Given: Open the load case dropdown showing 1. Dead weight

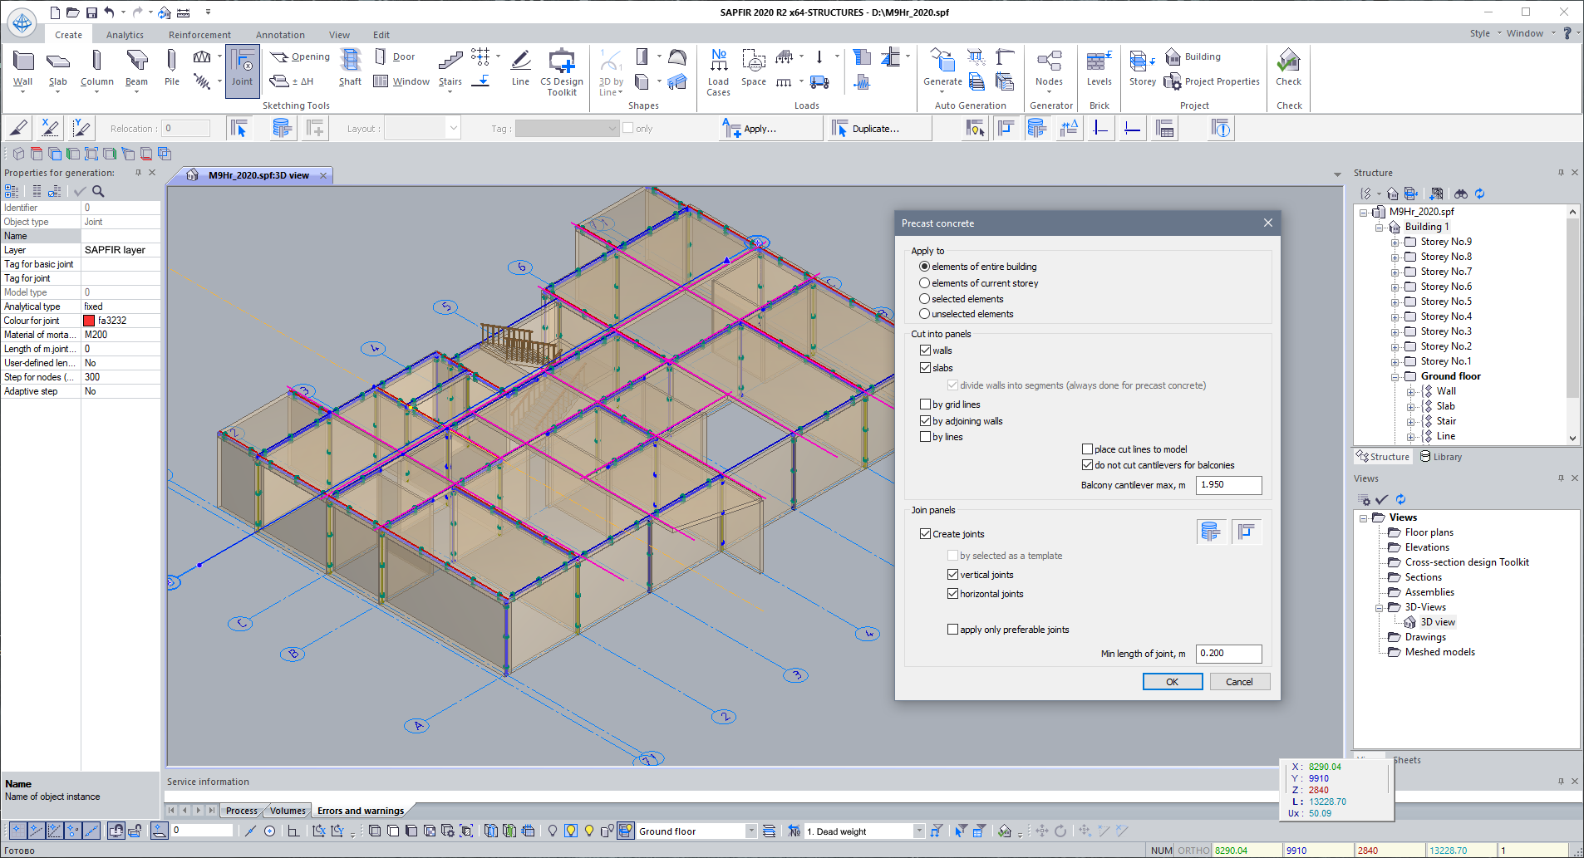Looking at the screenshot, I should [x=918, y=831].
